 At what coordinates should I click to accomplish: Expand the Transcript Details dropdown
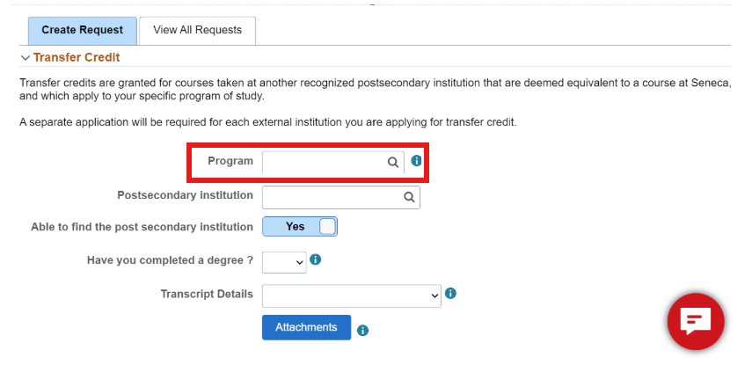[351, 296]
